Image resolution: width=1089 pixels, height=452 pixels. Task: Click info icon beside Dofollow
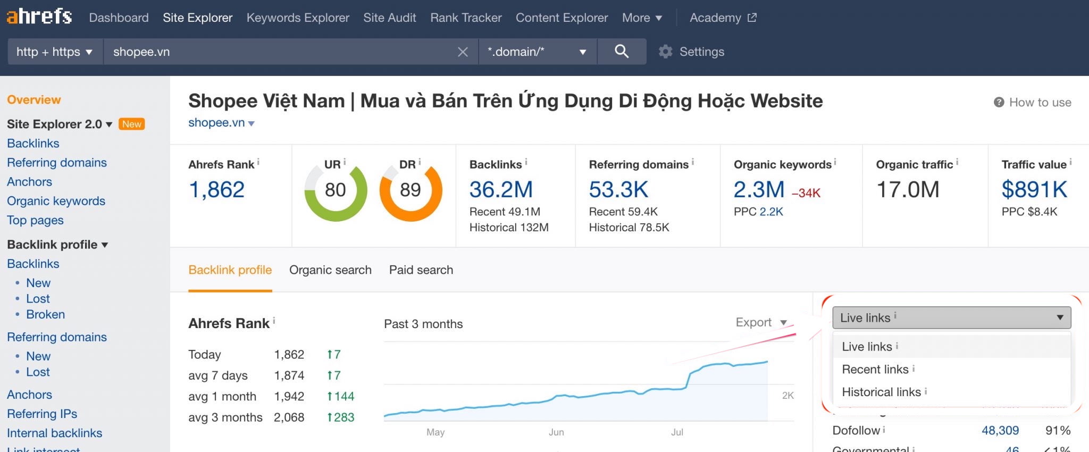[x=884, y=429]
